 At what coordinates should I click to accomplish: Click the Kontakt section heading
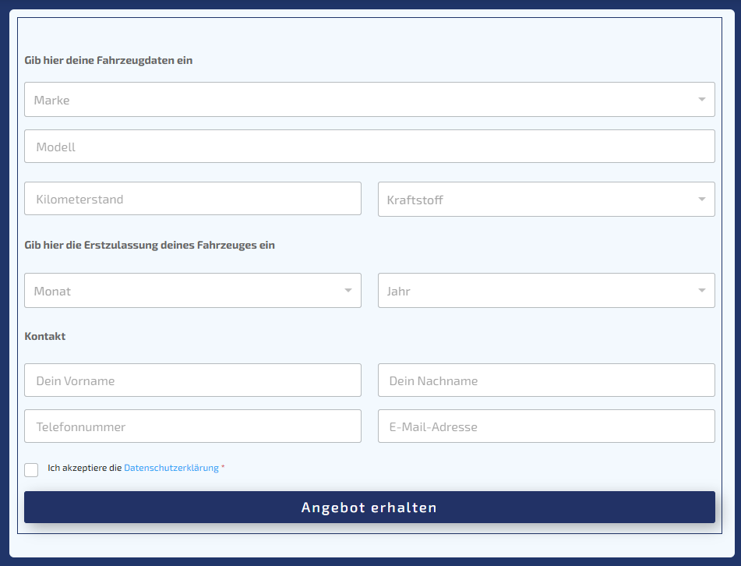(45, 337)
